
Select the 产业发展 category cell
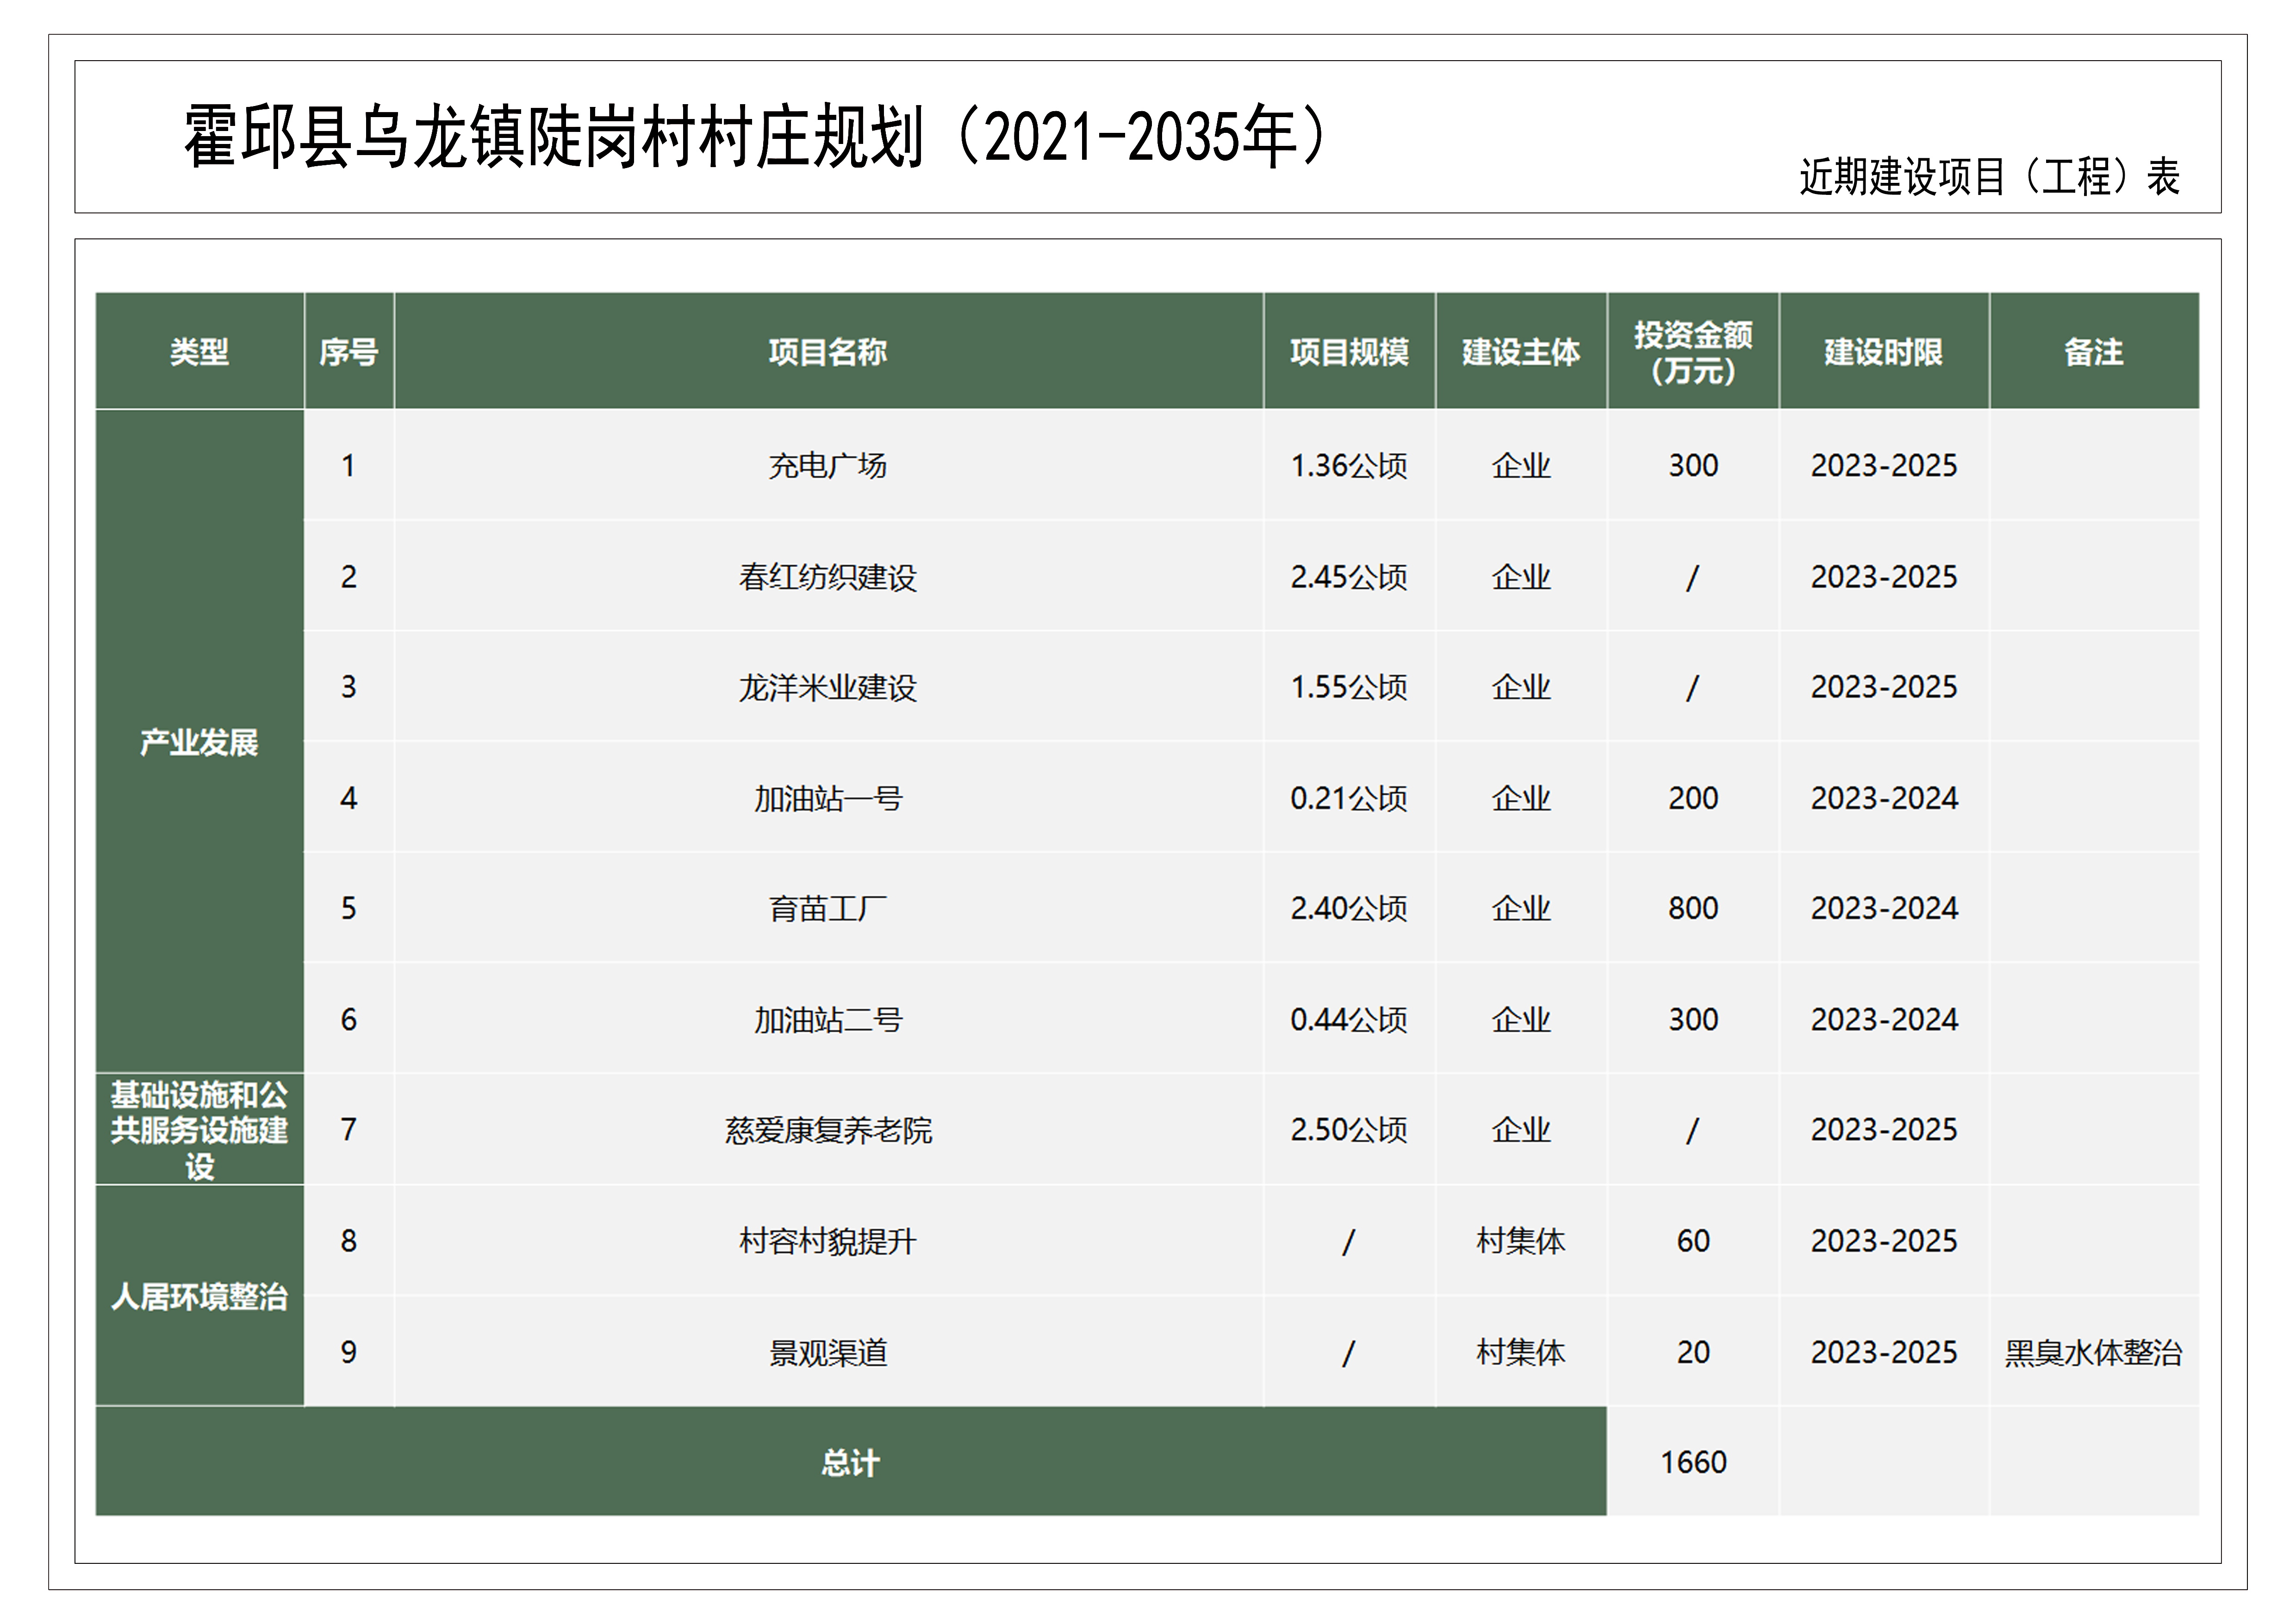(x=199, y=742)
